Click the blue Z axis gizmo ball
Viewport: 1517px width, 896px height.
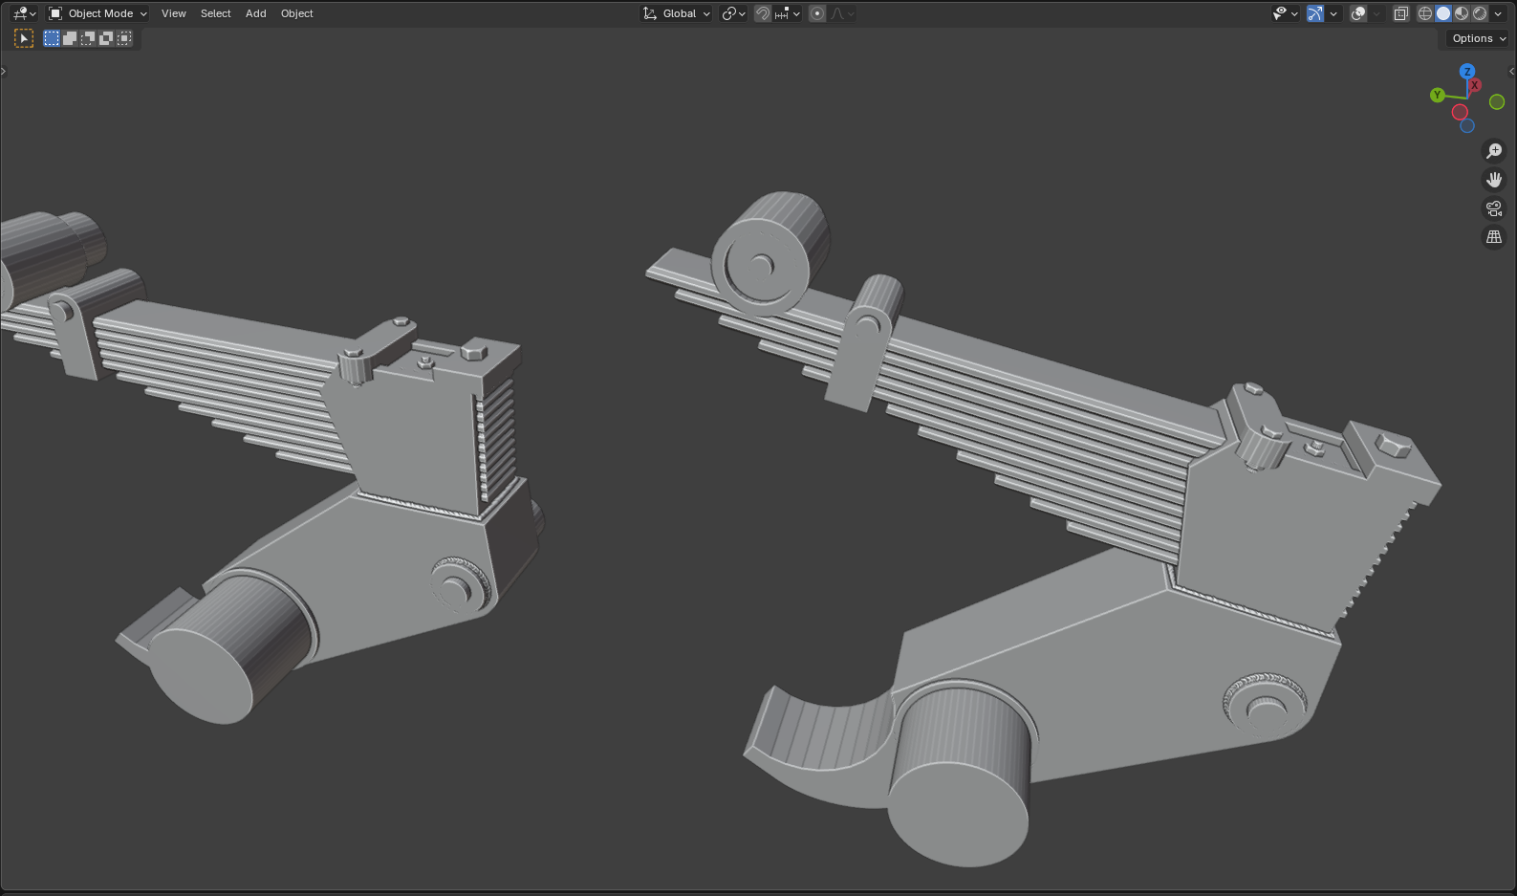pos(1467,72)
